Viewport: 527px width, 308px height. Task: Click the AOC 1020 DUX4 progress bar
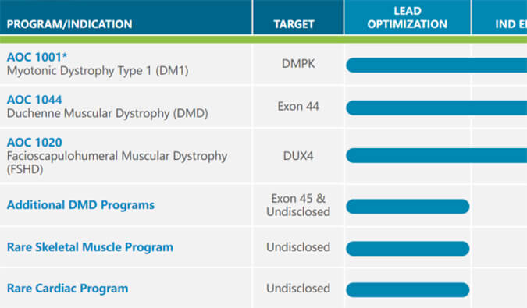(436, 156)
